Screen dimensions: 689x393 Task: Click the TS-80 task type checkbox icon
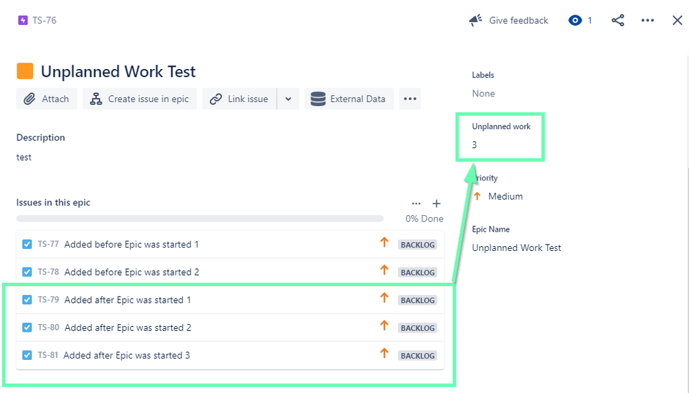click(x=27, y=327)
